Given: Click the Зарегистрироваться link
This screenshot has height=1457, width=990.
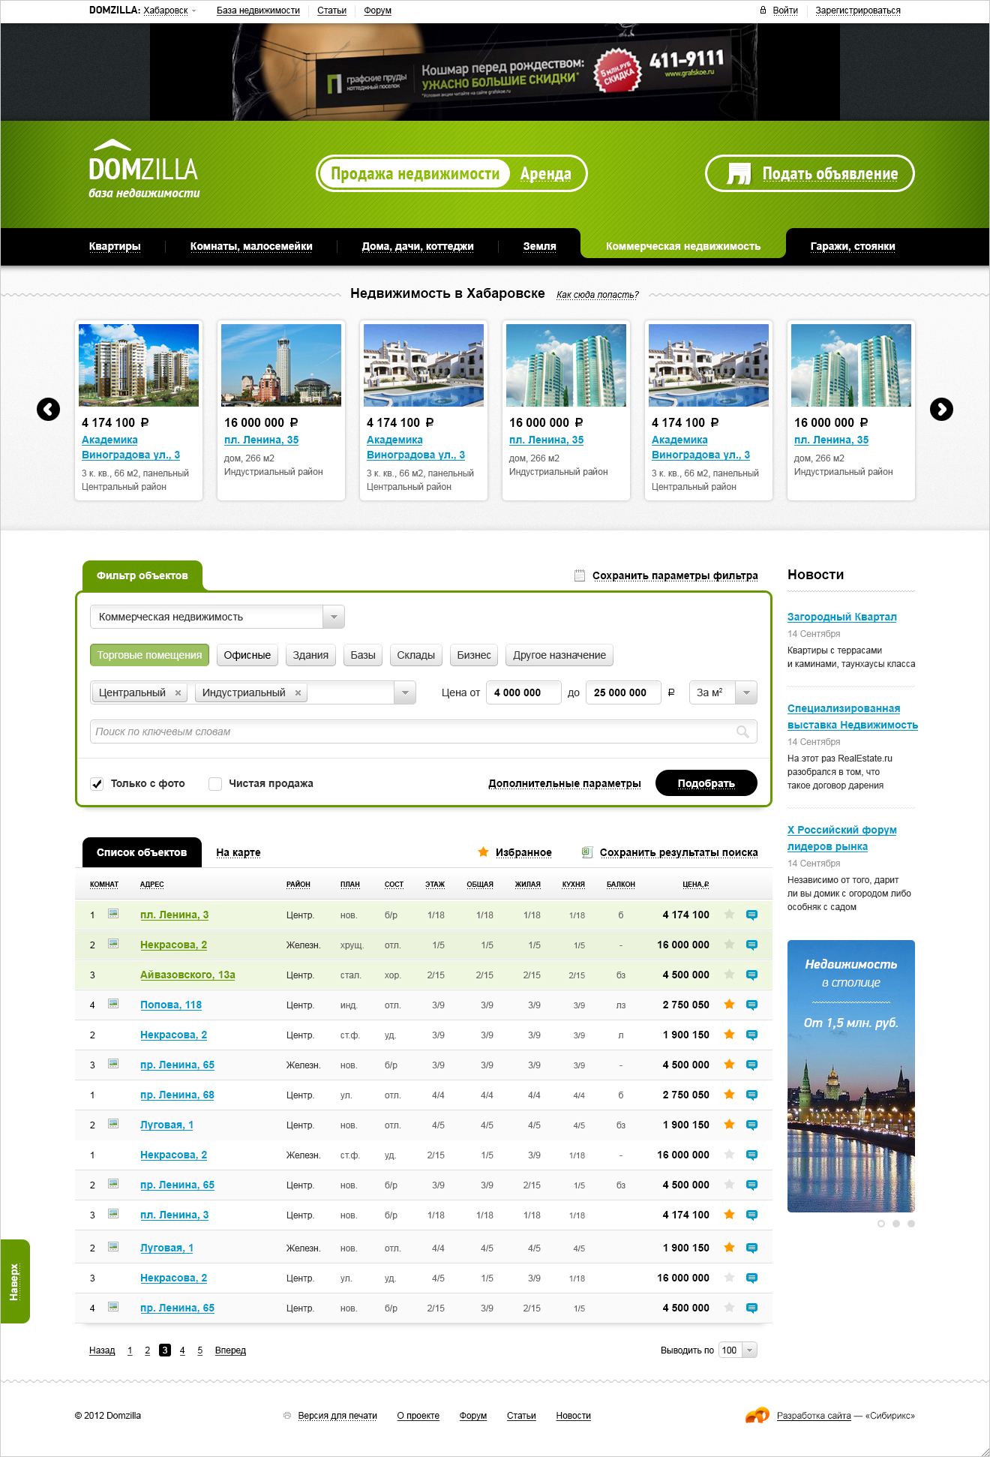Looking at the screenshot, I should (858, 11).
